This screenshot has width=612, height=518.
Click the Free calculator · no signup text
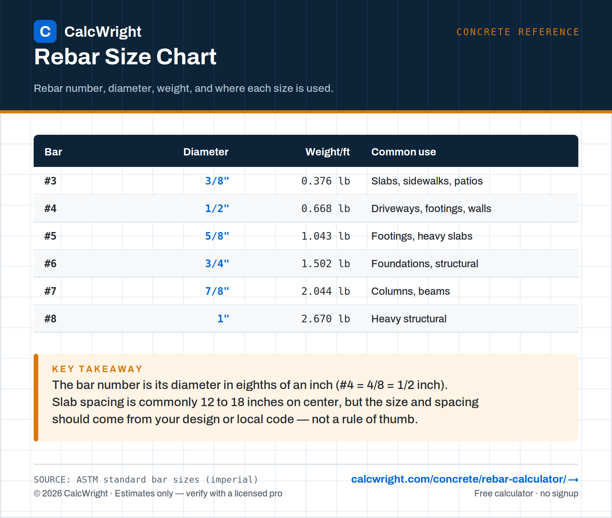[x=526, y=493]
